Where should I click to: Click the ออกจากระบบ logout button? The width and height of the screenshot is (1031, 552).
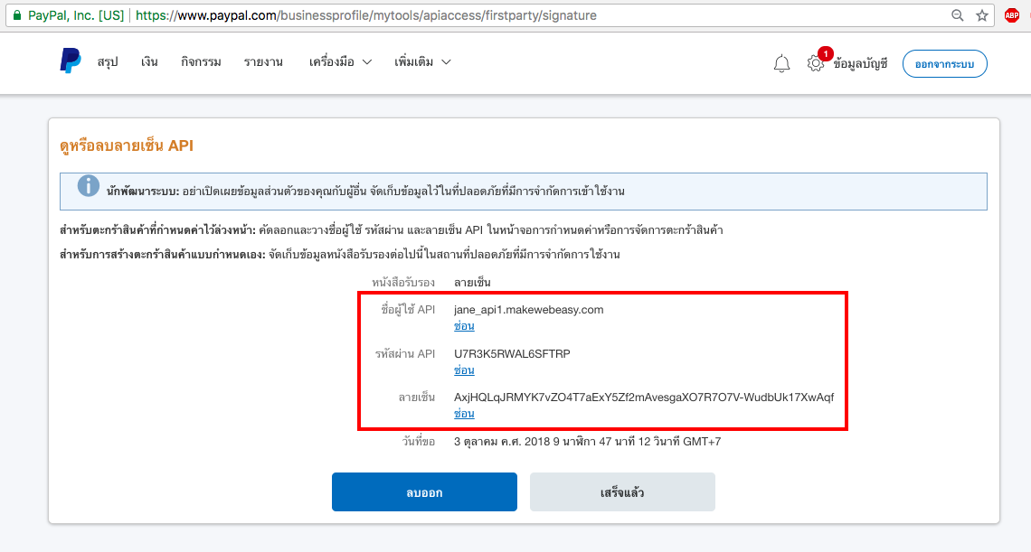(944, 63)
